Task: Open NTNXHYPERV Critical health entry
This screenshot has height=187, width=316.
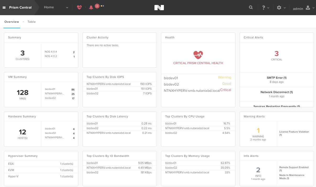Action: tap(198, 90)
